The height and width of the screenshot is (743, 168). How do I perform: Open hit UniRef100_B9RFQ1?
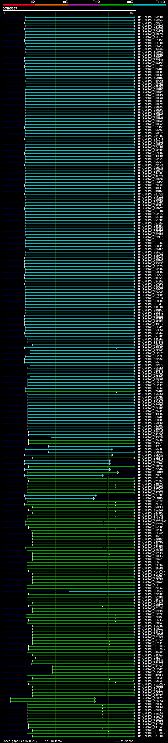(150, 17)
